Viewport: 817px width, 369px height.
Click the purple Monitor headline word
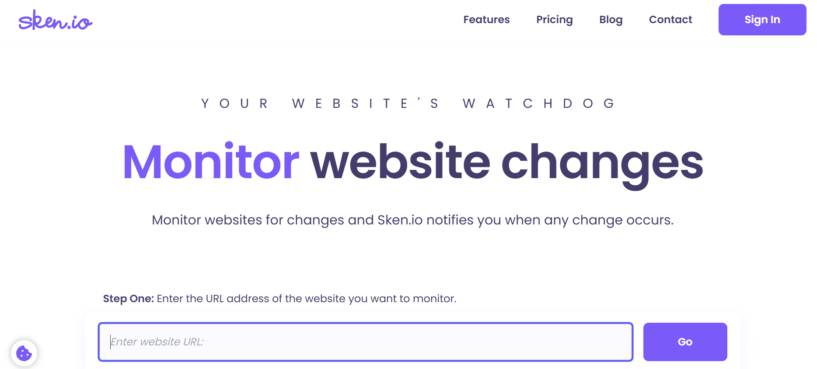point(211,162)
